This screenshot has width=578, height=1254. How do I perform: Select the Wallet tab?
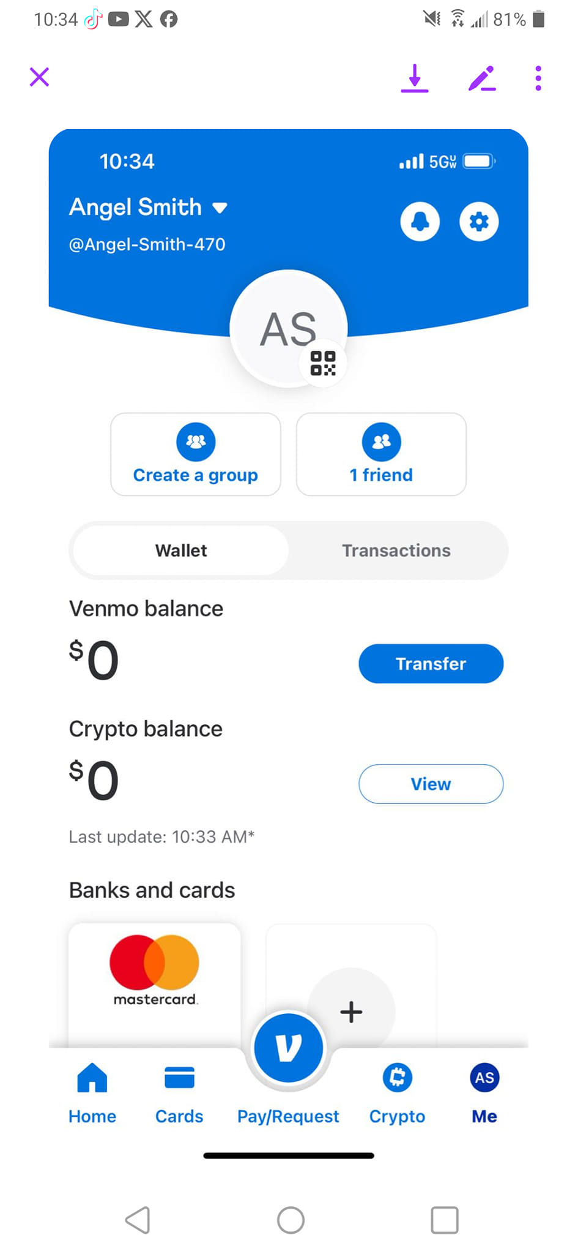181,550
